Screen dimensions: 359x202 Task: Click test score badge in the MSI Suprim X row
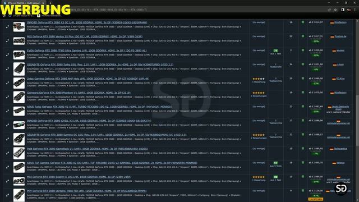[275, 177]
